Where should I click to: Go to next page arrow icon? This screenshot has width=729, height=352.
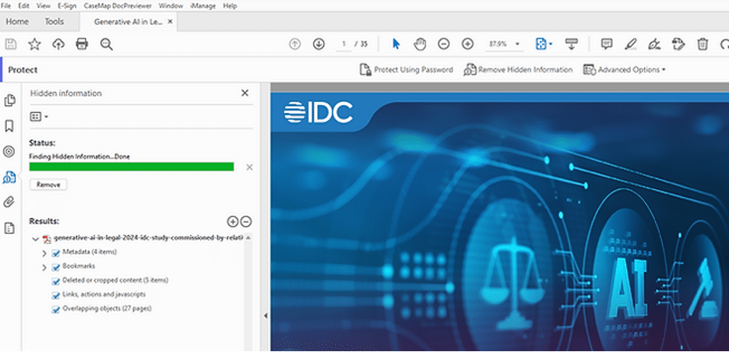[x=319, y=44]
